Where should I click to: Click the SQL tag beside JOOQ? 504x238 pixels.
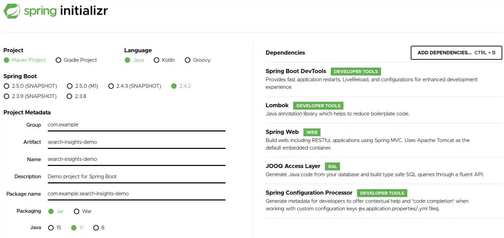(x=332, y=167)
